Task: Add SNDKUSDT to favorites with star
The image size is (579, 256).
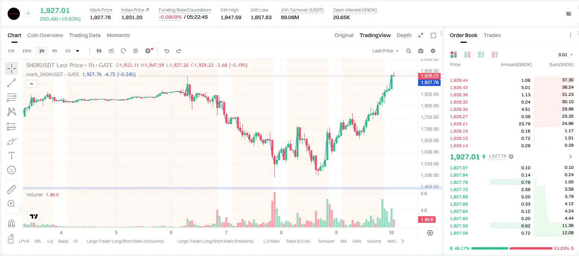Action: [28, 13]
